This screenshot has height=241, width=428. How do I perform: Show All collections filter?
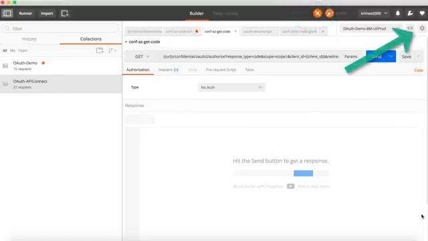(5, 51)
